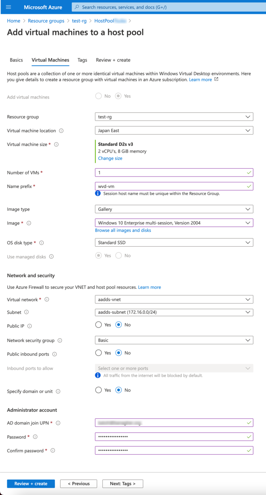The height and width of the screenshot is (495, 266).
Task: Select No for Use managed disks
Action: (x=119, y=256)
